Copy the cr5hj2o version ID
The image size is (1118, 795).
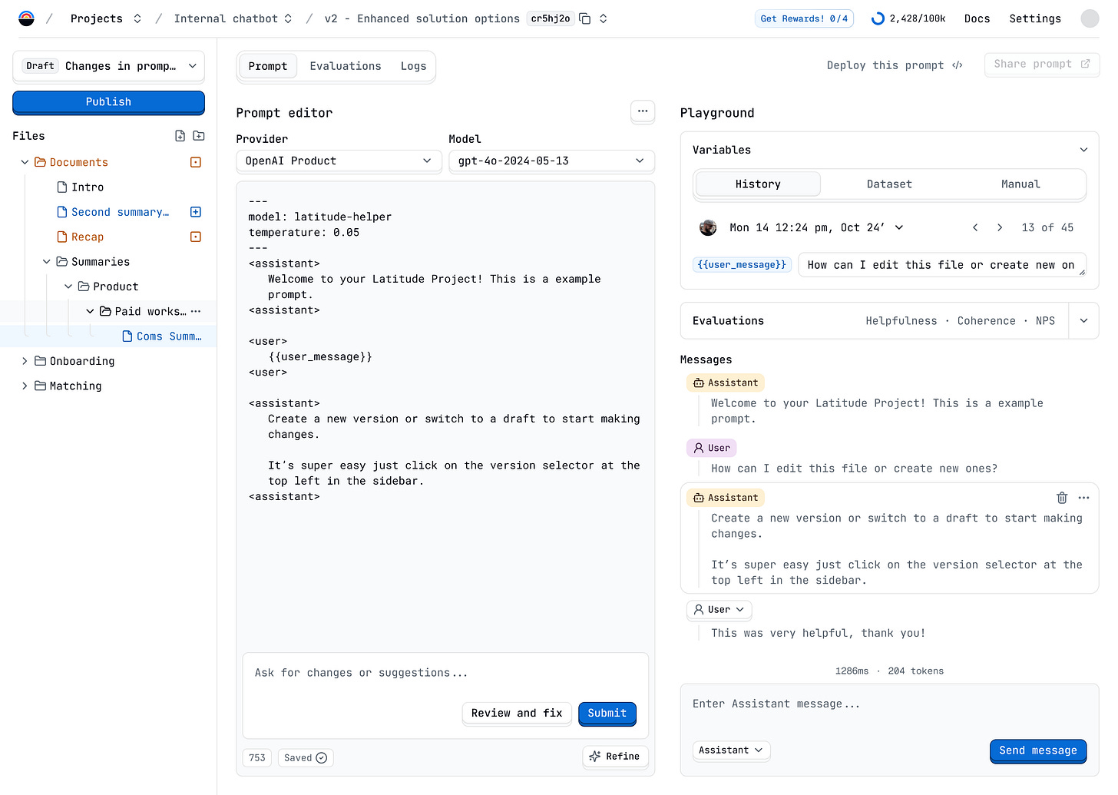click(x=585, y=18)
